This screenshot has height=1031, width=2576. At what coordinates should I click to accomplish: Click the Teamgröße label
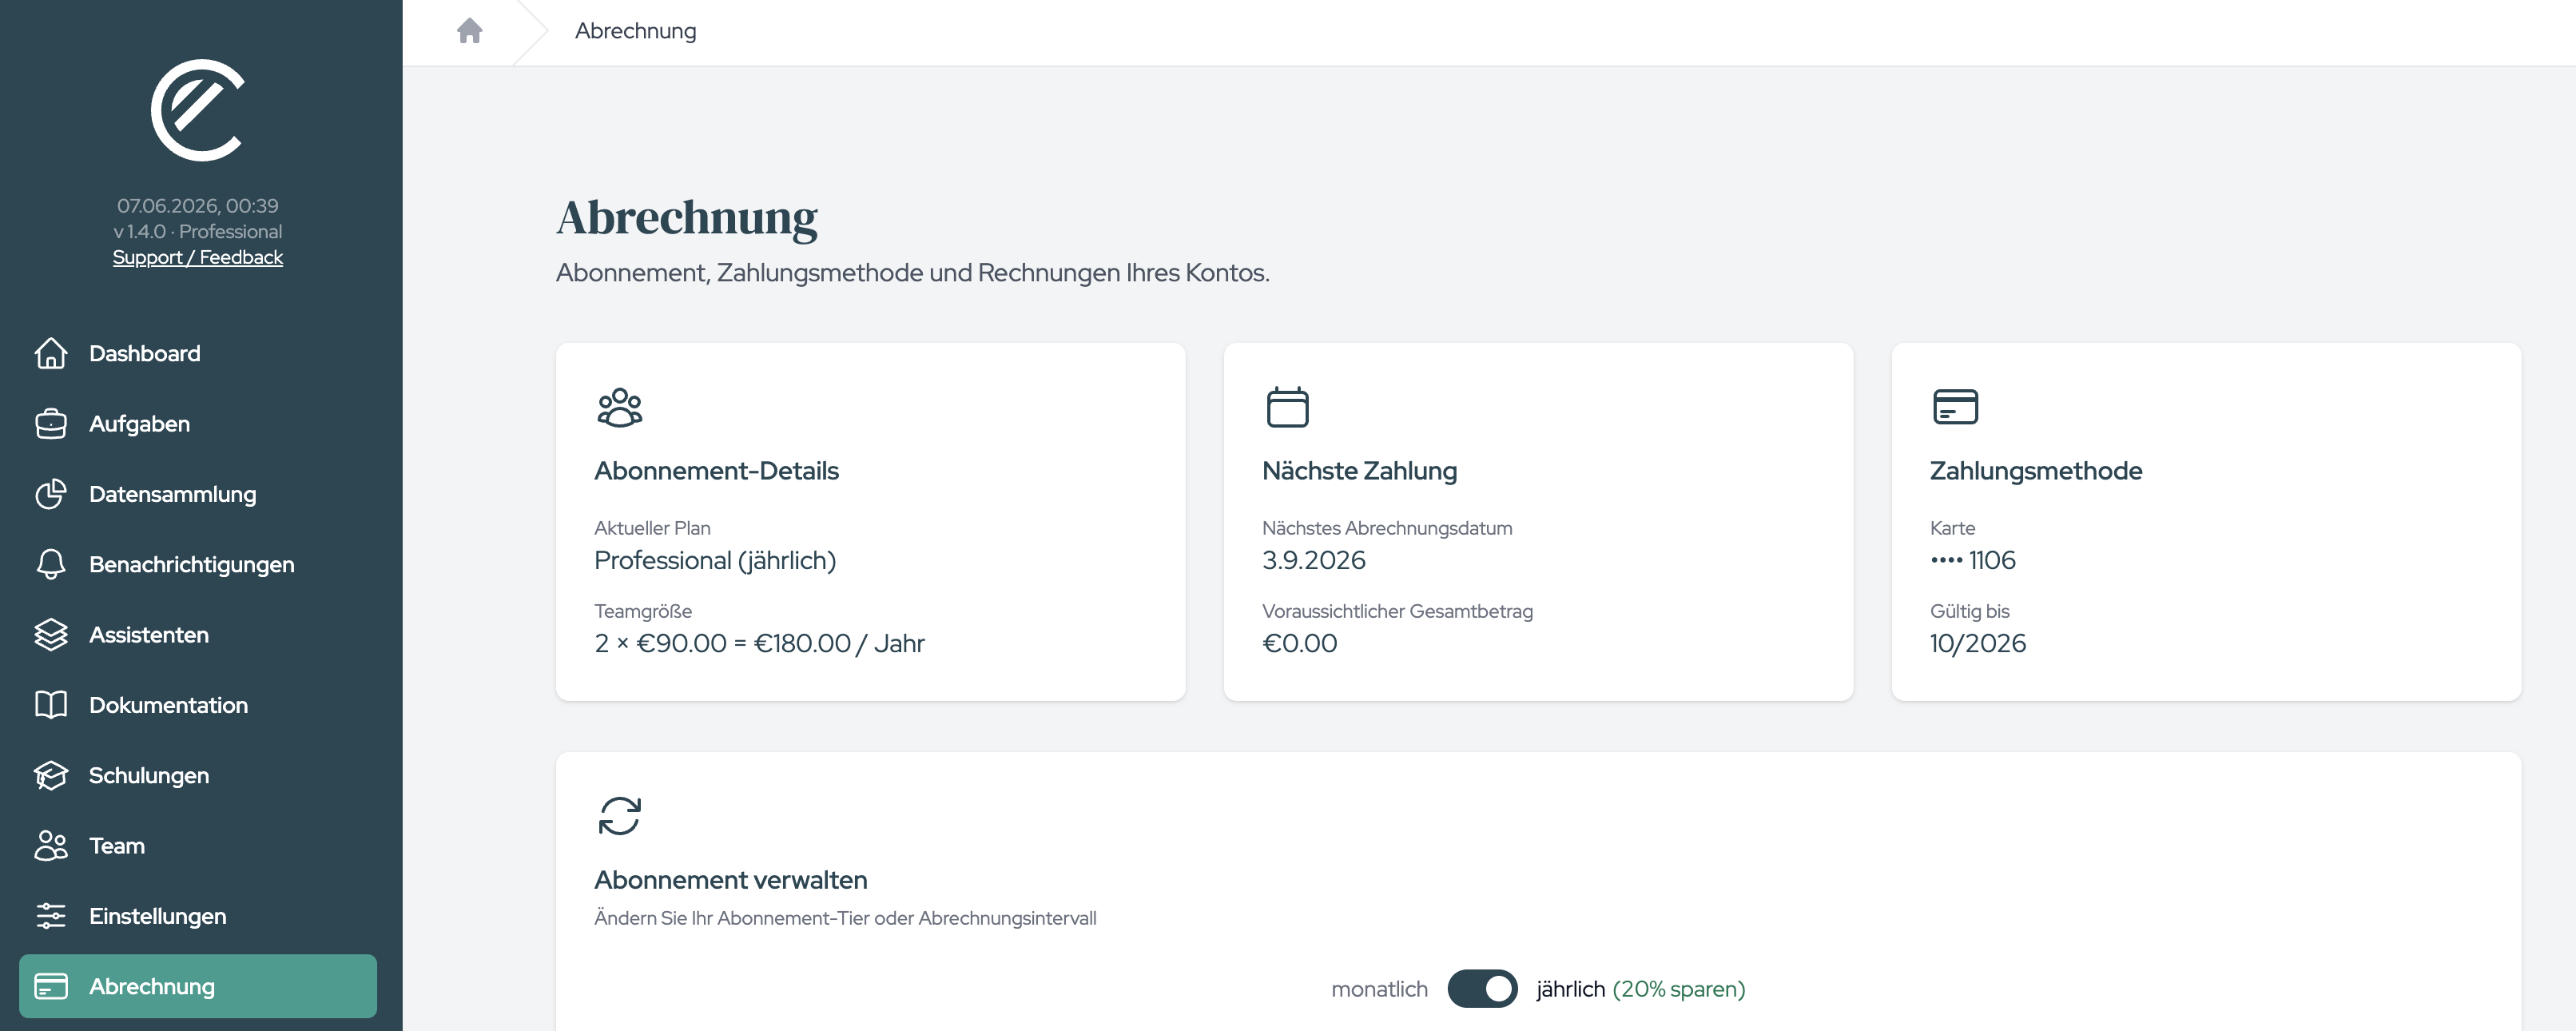643,611
